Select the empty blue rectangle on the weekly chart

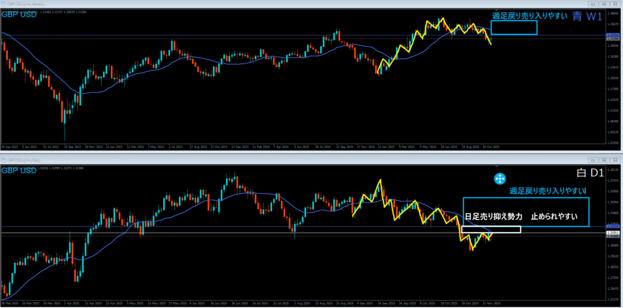tap(513, 27)
